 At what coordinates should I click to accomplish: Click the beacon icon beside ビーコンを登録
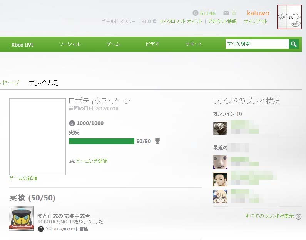(x=72, y=161)
